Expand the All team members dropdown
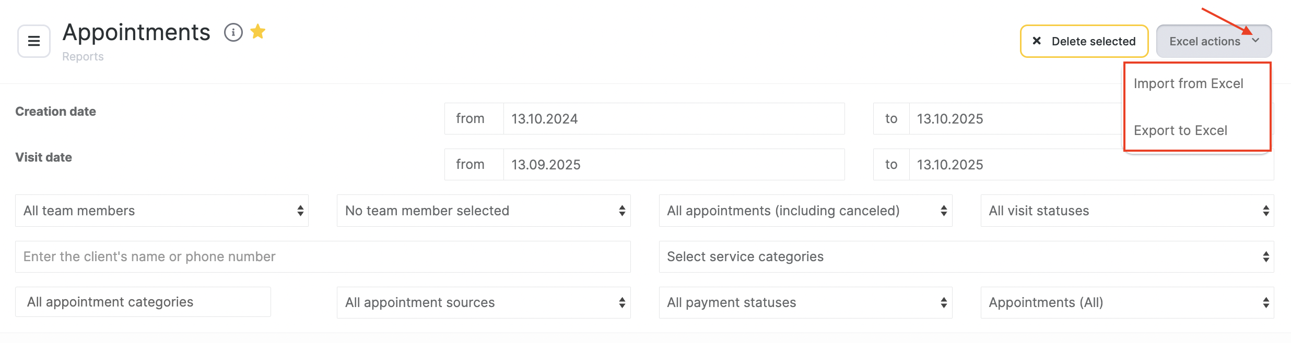This screenshot has width=1291, height=343. (162, 211)
